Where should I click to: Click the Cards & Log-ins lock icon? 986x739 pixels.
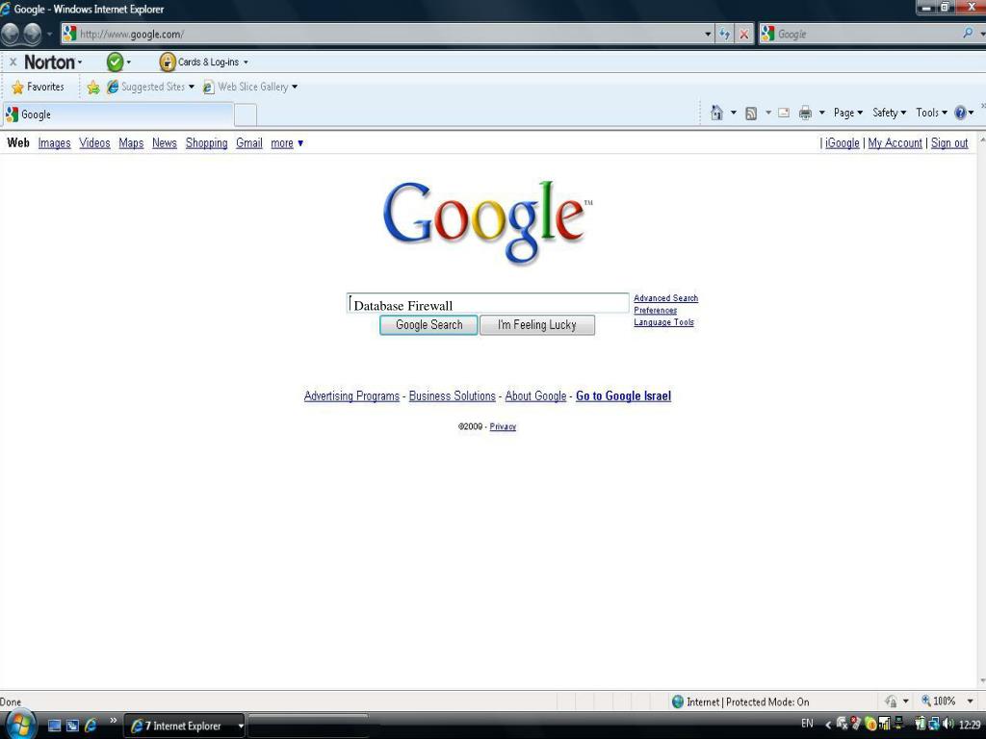click(x=167, y=62)
